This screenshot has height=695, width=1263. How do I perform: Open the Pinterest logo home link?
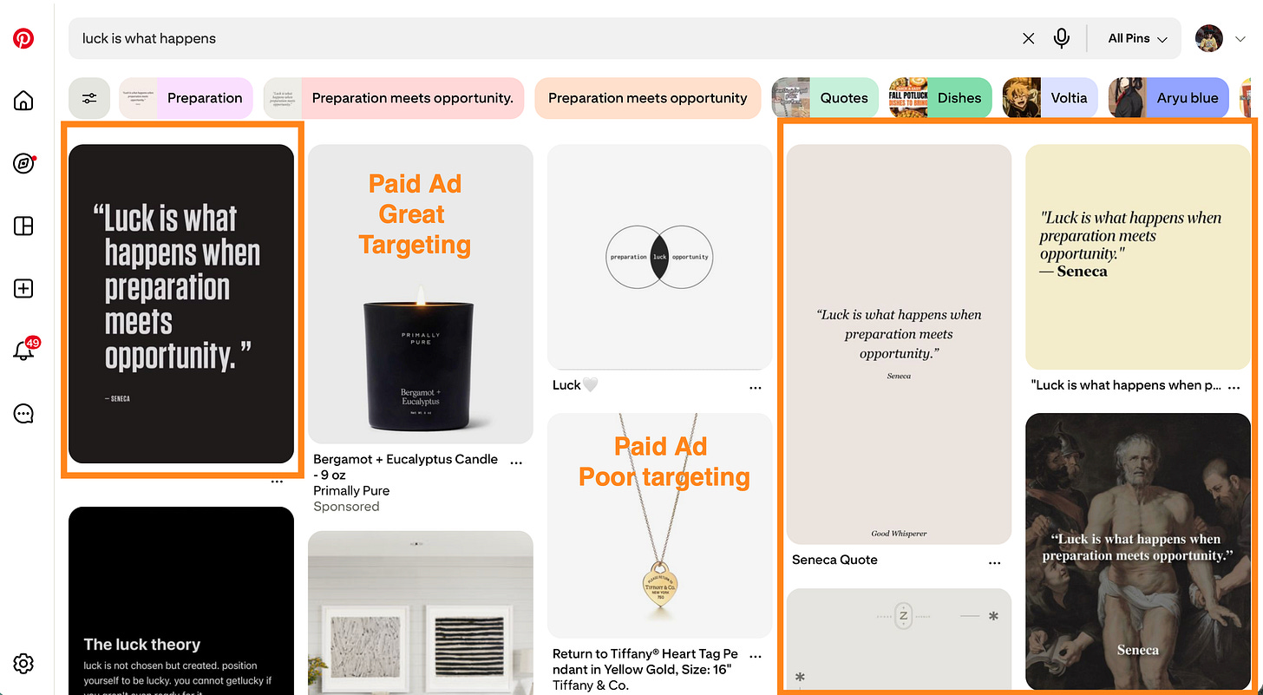tap(23, 38)
